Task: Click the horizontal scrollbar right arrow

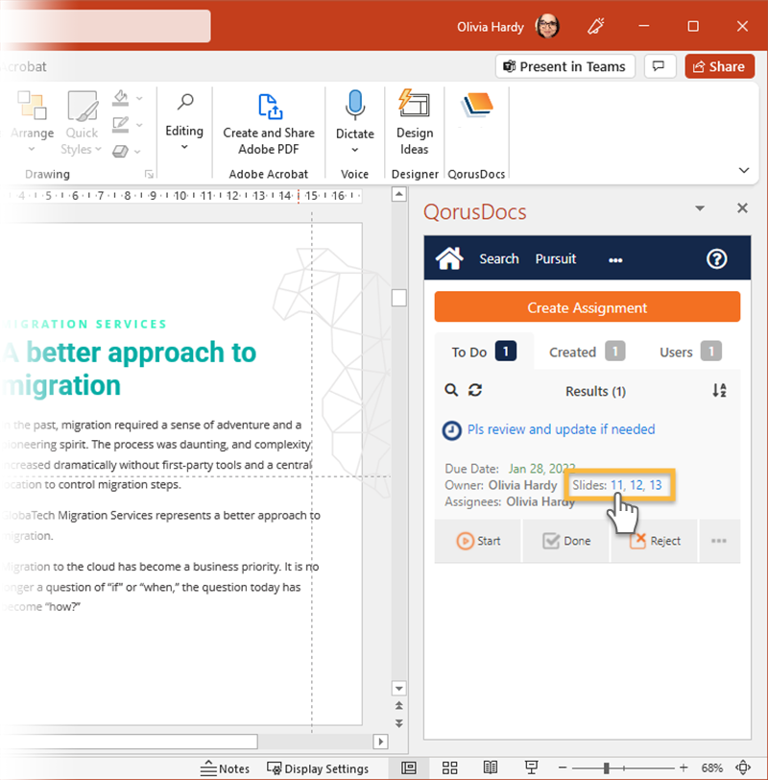Action: tap(381, 742)
